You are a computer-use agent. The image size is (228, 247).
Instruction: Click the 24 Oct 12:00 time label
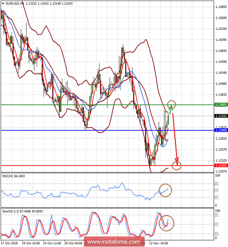53,243
